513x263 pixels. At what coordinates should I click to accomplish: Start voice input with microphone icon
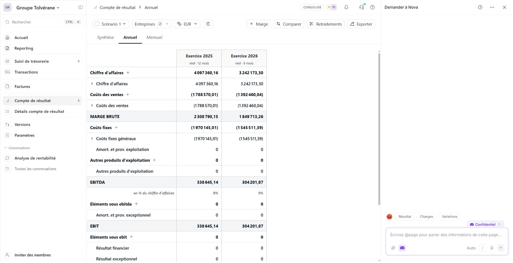492,248
